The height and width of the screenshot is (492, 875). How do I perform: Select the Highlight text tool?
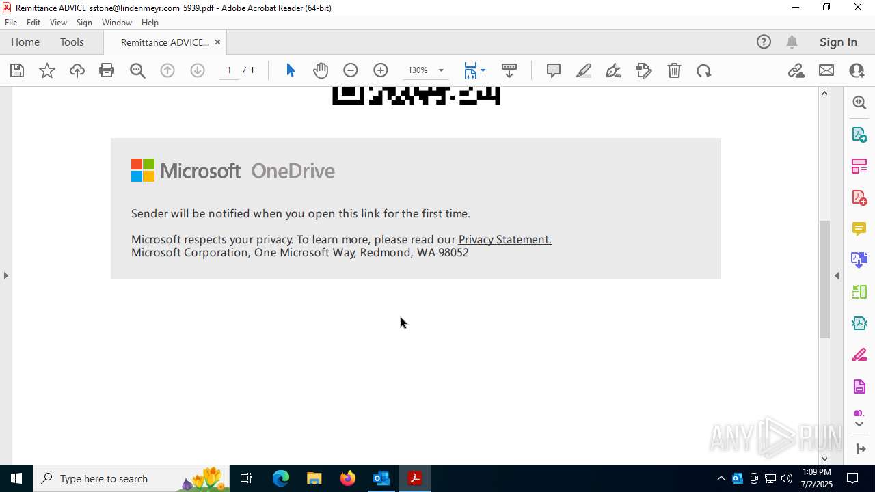[x=584, y=70]
